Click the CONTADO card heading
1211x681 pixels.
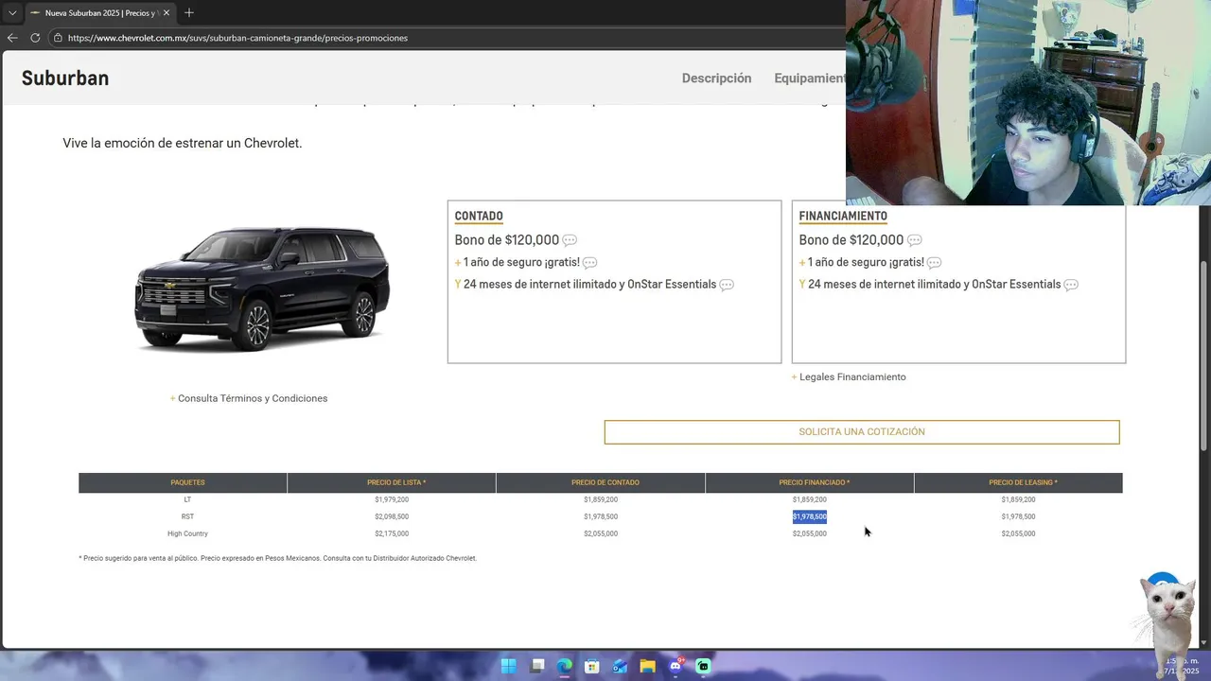coord(479,216)
